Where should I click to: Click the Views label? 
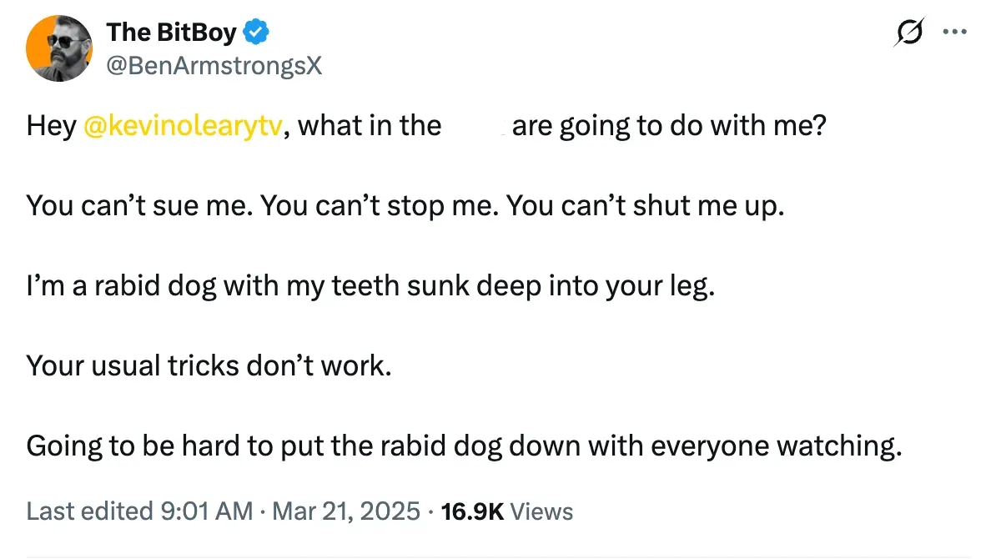pos(541,511)
